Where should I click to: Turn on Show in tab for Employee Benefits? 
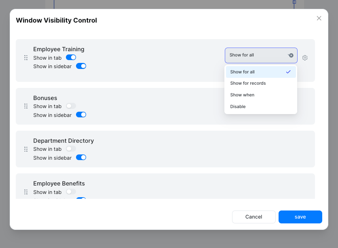pyautogui.click(x=71, y=192)
